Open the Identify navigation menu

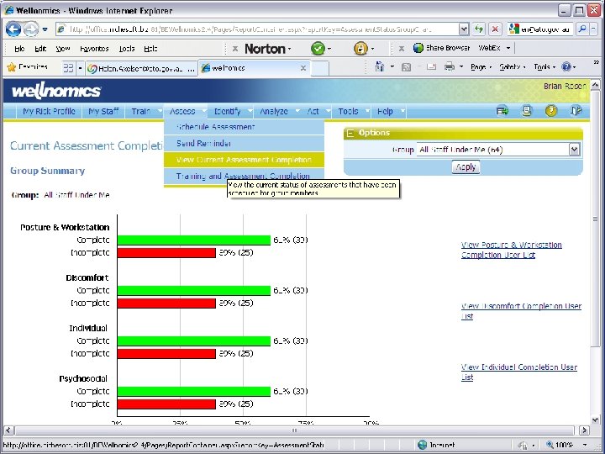[230, 111]
